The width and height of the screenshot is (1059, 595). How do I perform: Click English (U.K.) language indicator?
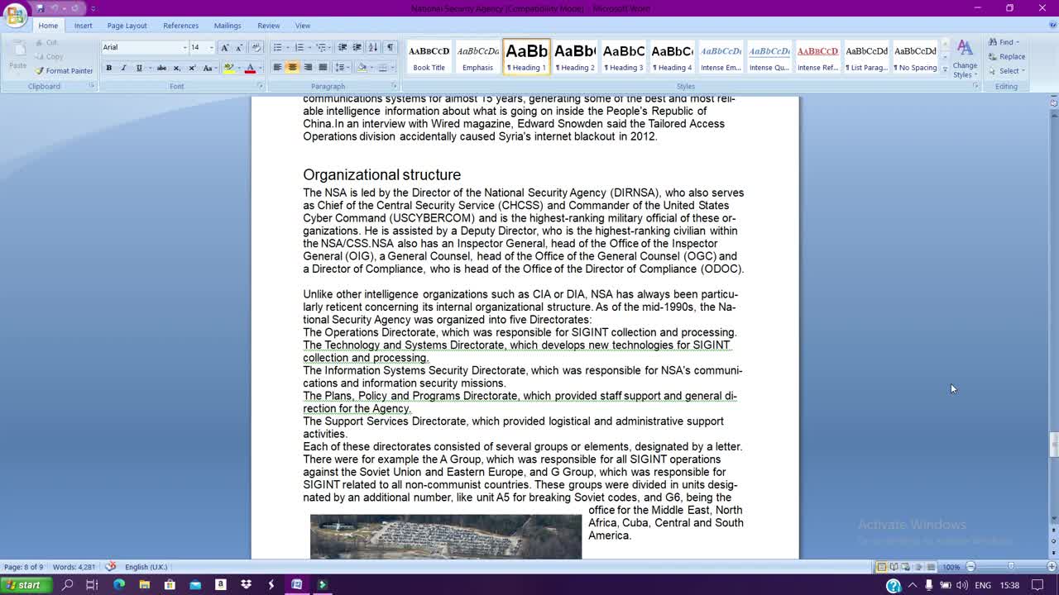click(146, 567)
